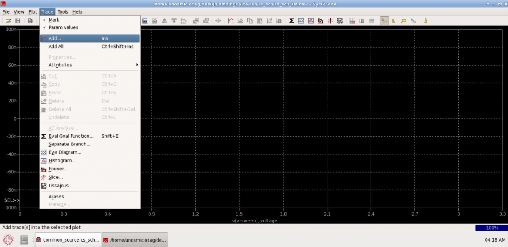Click the toolbar Add Trace icon with red curve

231,21
